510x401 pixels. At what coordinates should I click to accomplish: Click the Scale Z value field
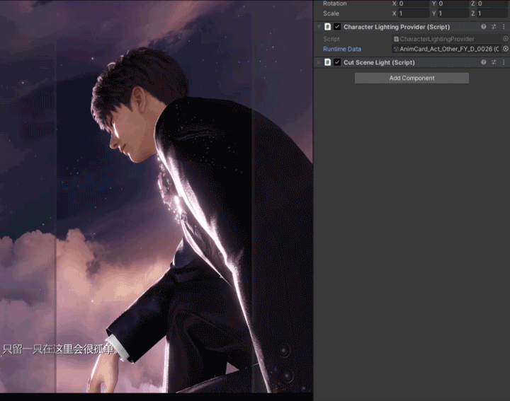(492, 13)
